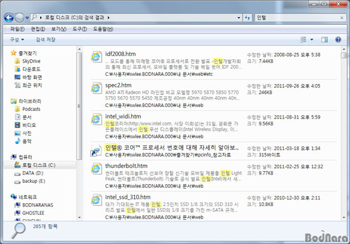Open the 보기(V) menu
Image resolution: width=350 pixels, height=244 pixels.
tap(59, 29)
